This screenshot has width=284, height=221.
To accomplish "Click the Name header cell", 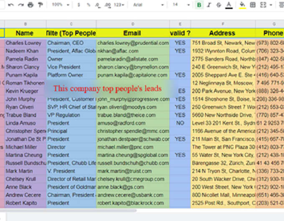I will [x=25, y=33].
